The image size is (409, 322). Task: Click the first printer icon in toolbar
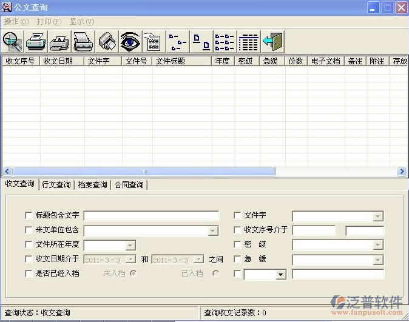pyautogui.click(x=36, y=41)
